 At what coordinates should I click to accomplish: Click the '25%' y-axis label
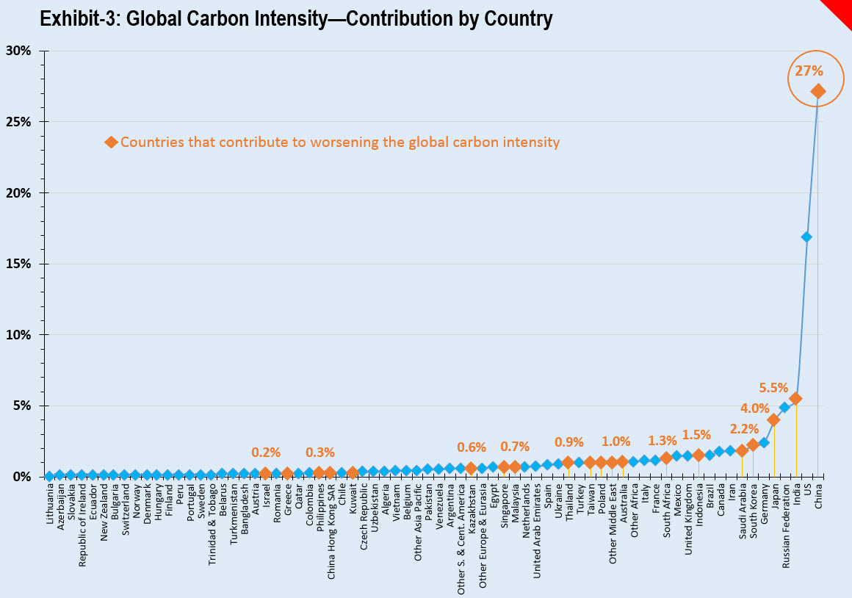pyautogui.click(x=18, y=122)
